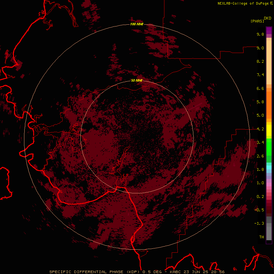Click the 5.8 scale value
This screenshot has height=274, width=274.
coord(260,102)
